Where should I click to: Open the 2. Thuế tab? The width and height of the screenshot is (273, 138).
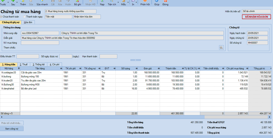(x=24, y=64)
